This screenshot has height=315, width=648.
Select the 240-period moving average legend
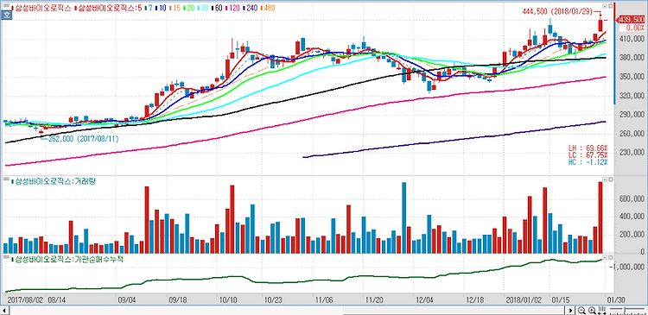point(250,8)
